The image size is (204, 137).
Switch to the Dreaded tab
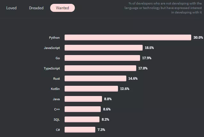click(x=36, y=8)
